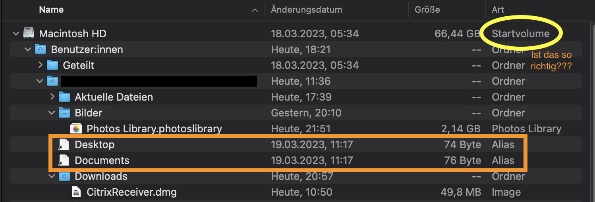Select the Photos Library icon

coord(76,129)
